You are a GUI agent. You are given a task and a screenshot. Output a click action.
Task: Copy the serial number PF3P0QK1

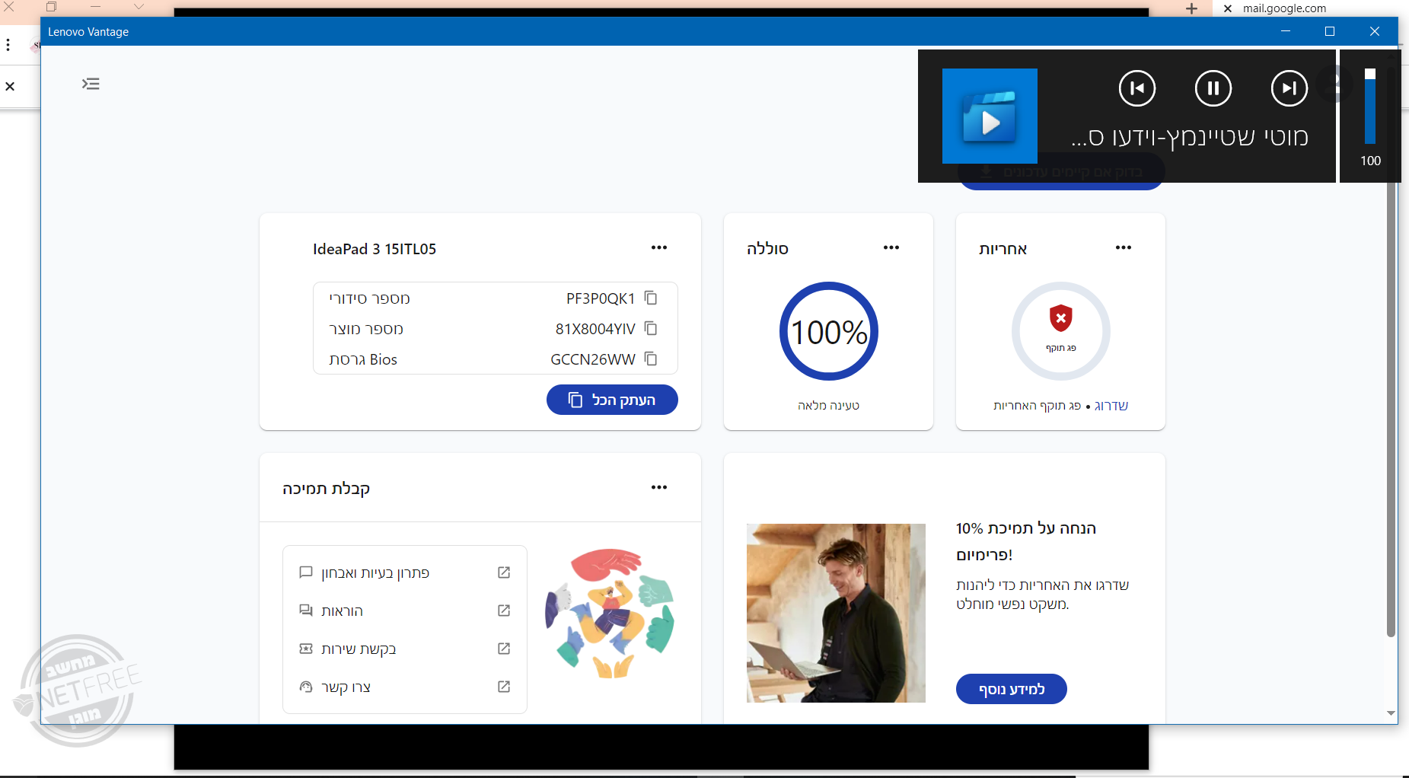click(651, 298)
